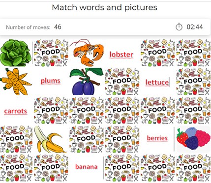Click the 02:44 elapsed time display
Screen dimensions: 211x183
pos(195,27)
